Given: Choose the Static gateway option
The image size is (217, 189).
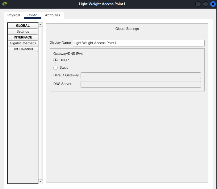Looking at the screenshot, I should (56, 68).
